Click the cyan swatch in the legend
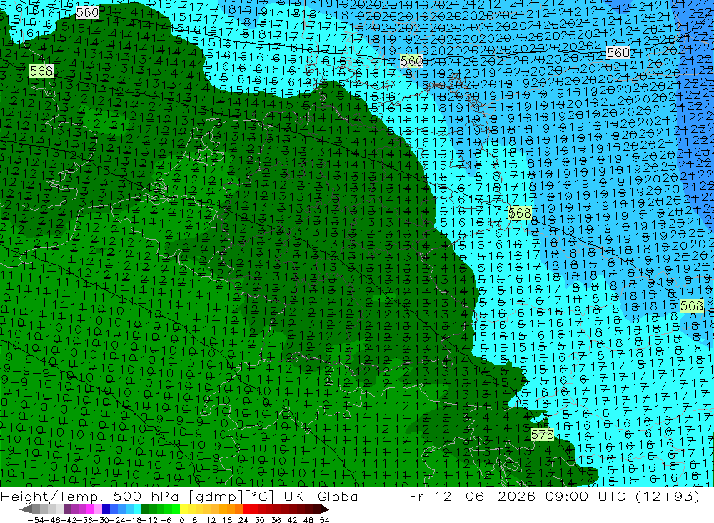 coord(137,509)
